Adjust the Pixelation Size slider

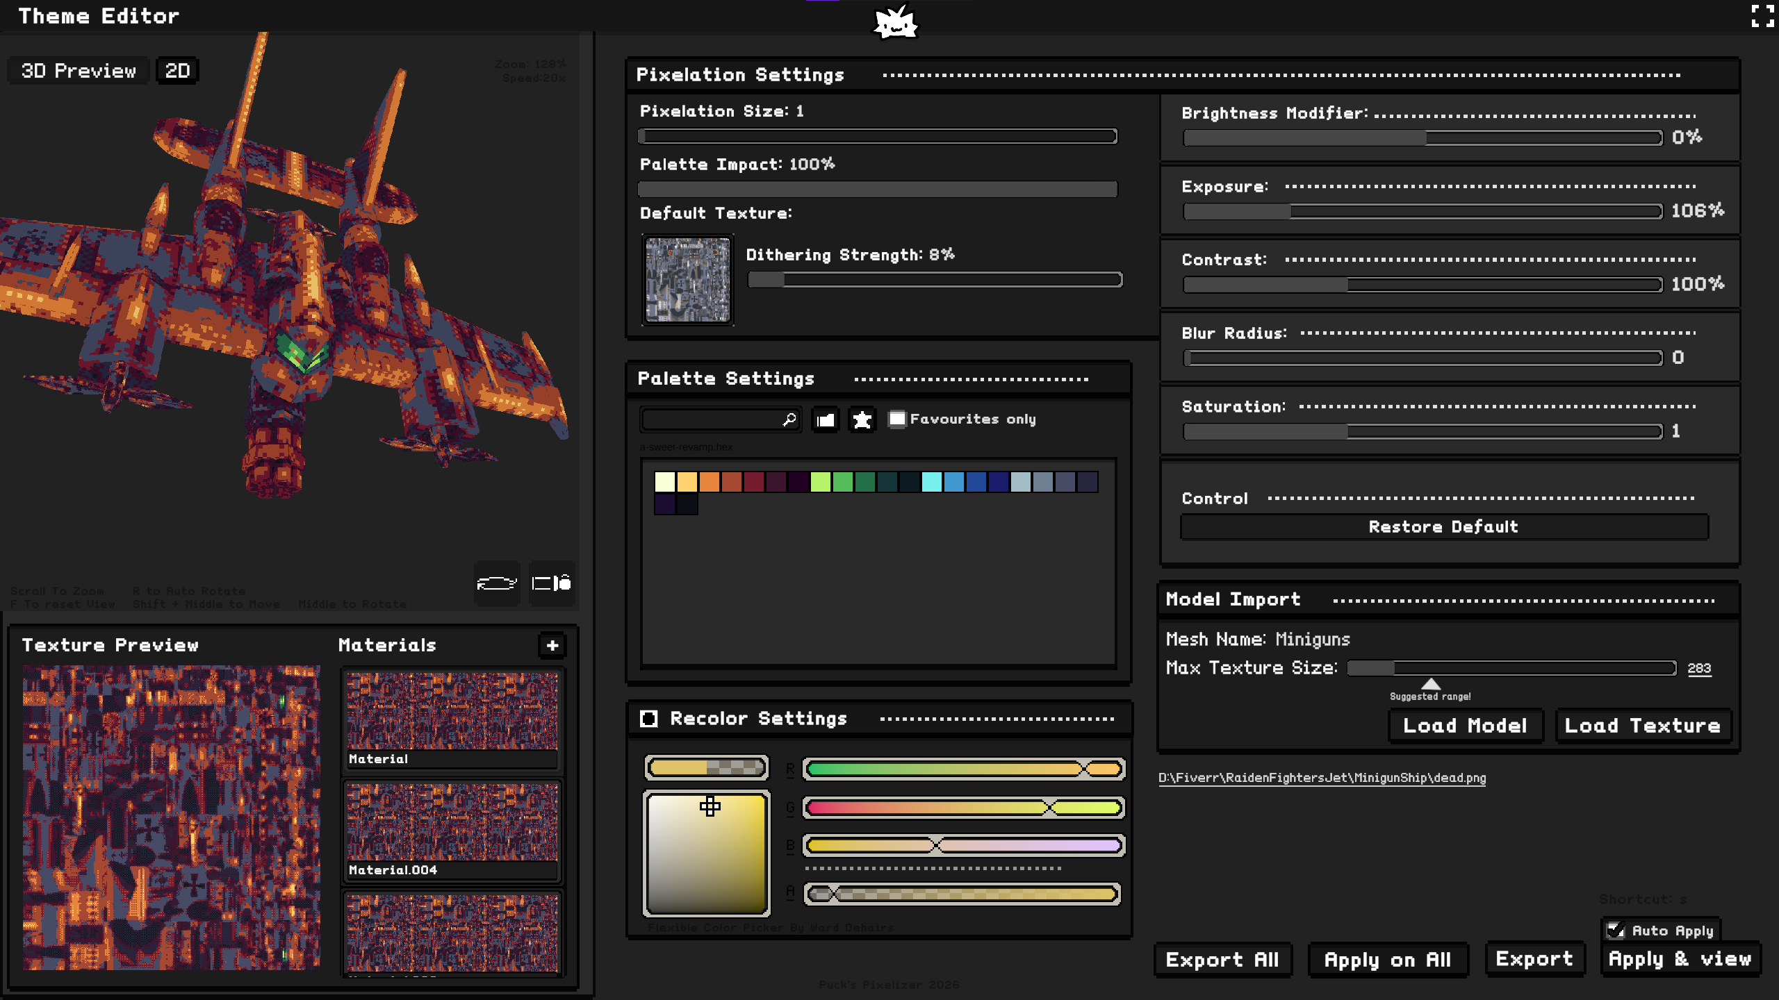878,136
